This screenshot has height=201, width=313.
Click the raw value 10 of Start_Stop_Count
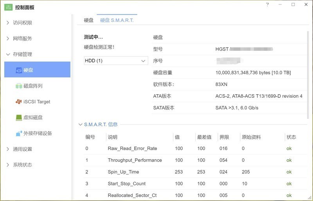click(x=245, y=184)
